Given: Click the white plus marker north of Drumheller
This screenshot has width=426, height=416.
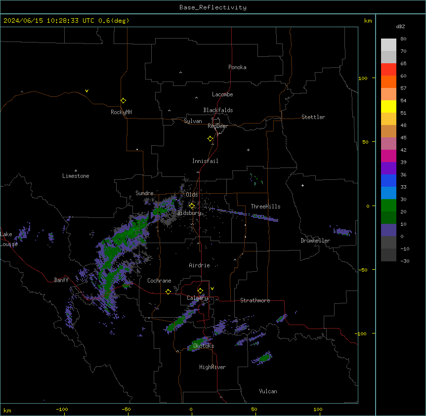Looking at the screenshot, I should pyautogui.click(x=302, y=185).
